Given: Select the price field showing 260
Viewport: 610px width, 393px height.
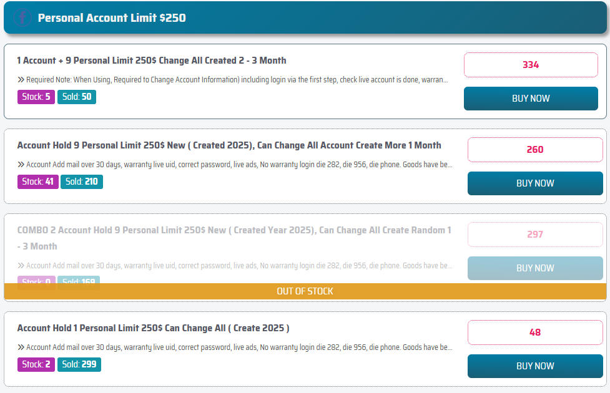Looking at the screenshot, I should (x=534, y=150).
